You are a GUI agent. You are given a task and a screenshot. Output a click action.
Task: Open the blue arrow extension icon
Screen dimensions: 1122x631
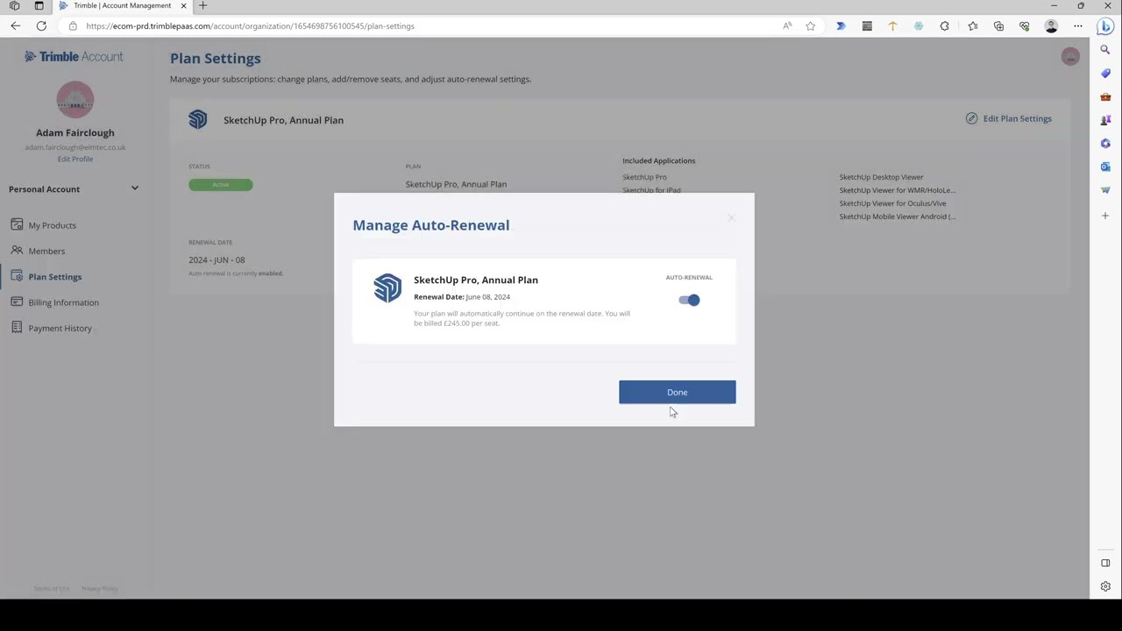[x=841, y=26]
